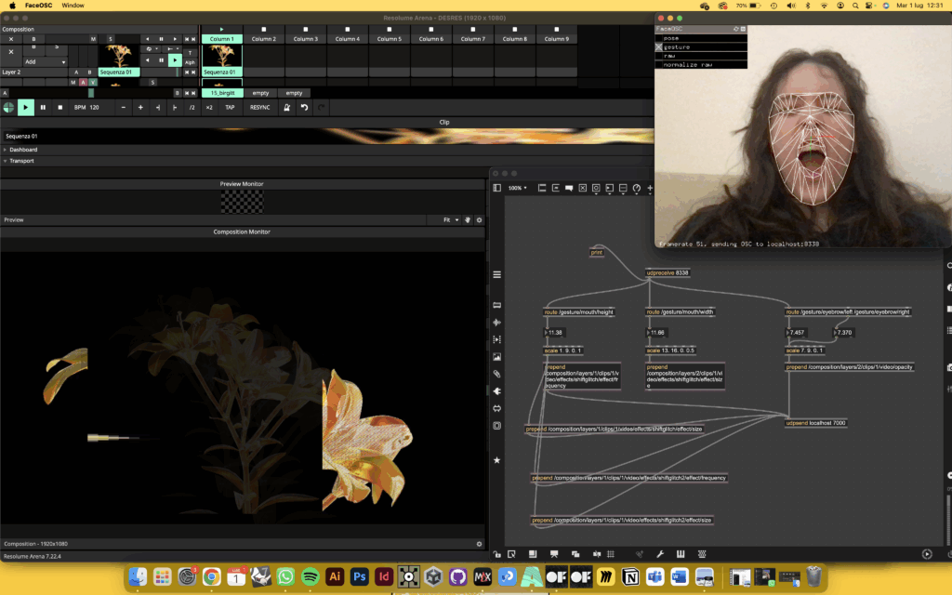Screen dimensions: 952x595
Task: Click the image icon in Max sidebar
Action: [x=497, y=357]
